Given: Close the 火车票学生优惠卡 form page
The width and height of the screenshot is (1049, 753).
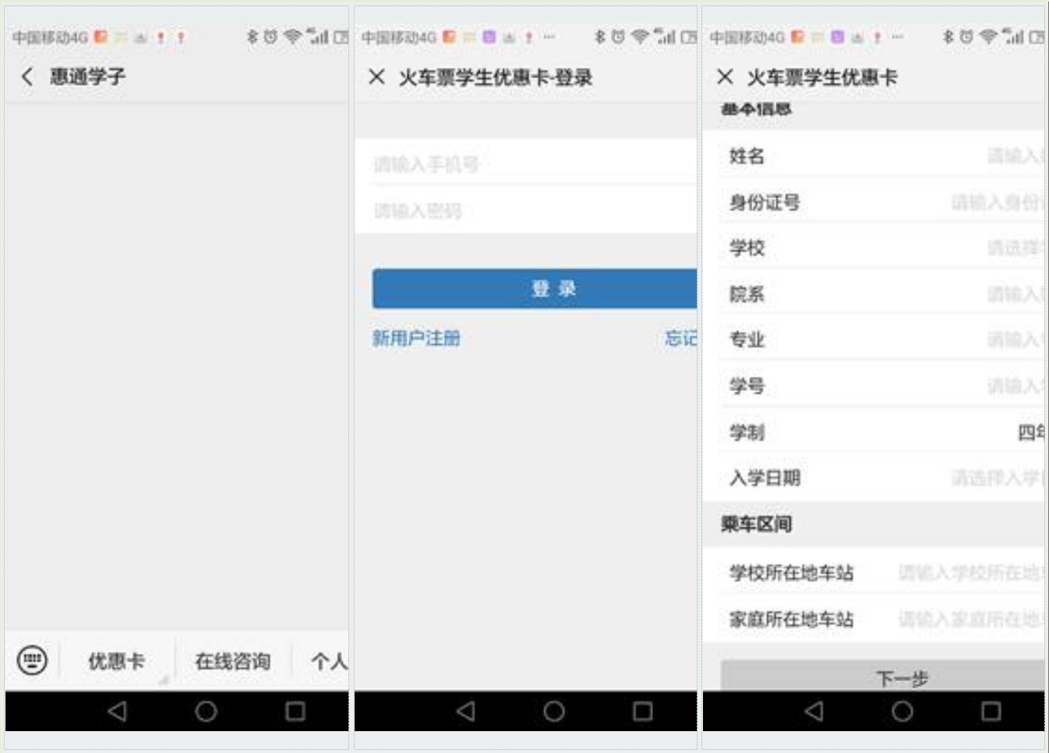Looking at the screenshot, I should (725, 76).
